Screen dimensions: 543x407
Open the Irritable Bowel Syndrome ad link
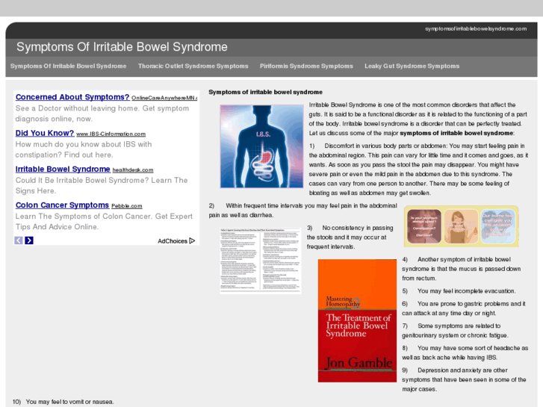tap(63, 169)
